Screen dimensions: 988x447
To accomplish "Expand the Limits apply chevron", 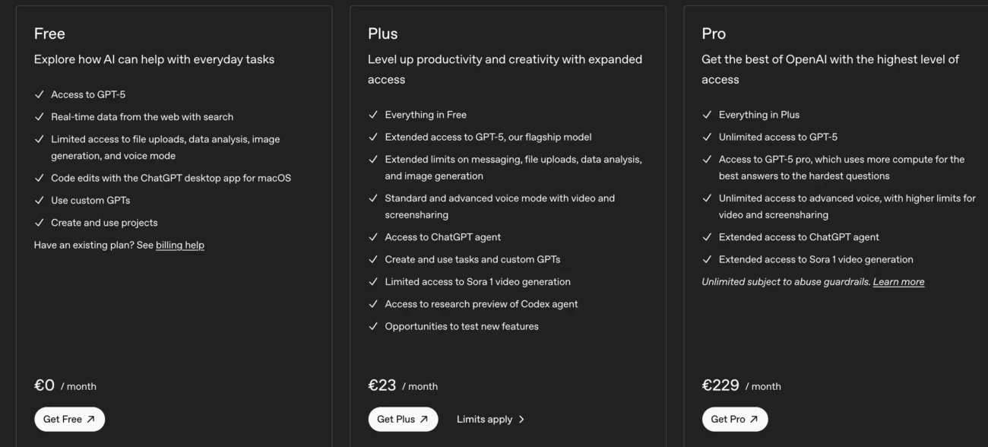I will pos(521,419).
